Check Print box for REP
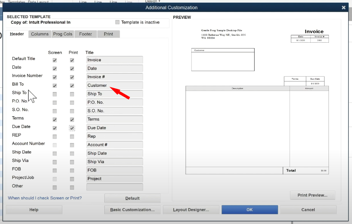Screen dimensions: 352x224 (72, 137)
